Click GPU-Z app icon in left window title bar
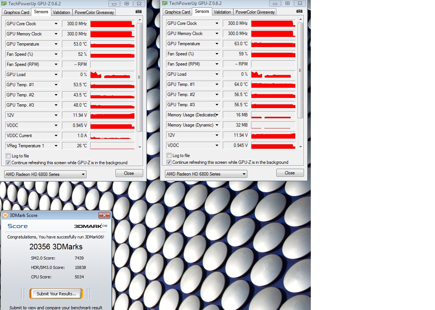This screenshot has width=435, height=310. [4, 4]
